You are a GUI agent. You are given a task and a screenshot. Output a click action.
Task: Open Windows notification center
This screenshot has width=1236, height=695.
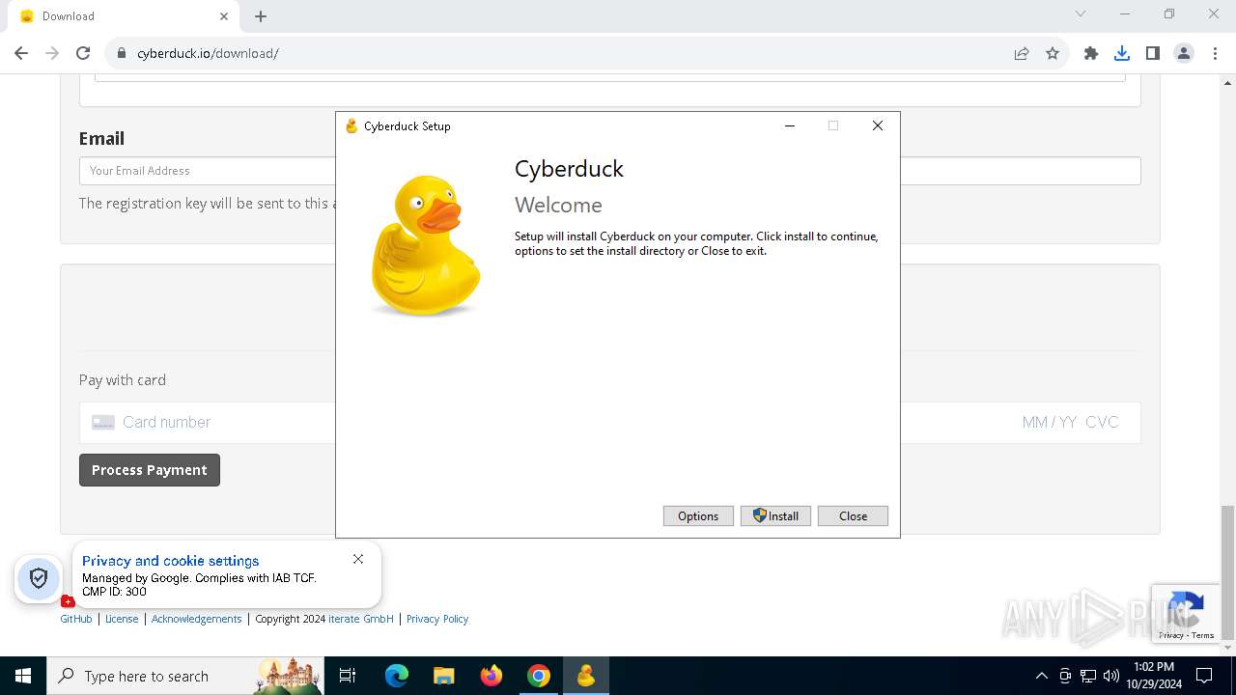click(x=1204, y=676)
